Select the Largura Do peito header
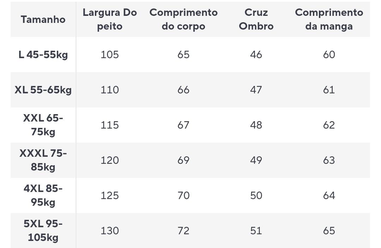 110,19
